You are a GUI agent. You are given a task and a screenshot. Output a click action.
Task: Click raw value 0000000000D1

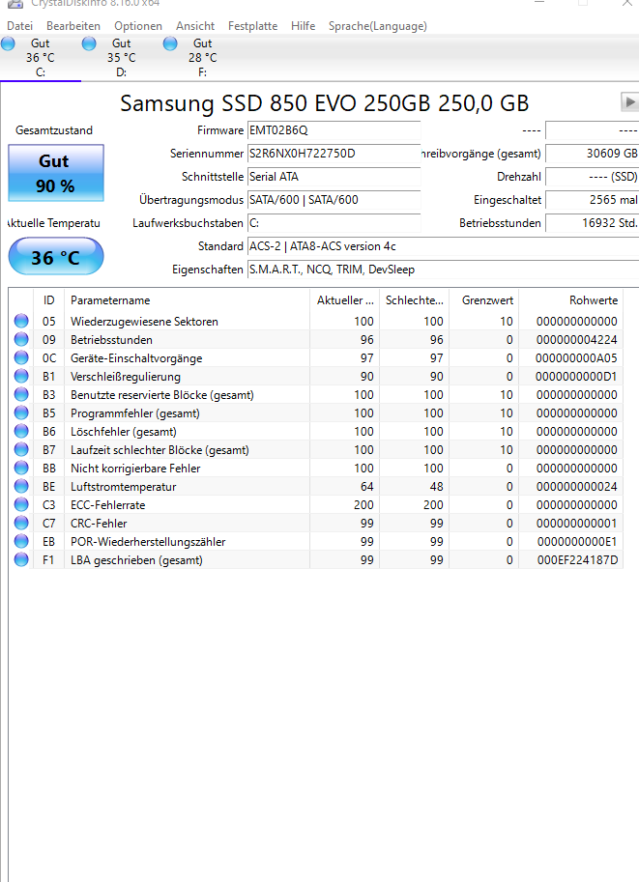[x=576, y=377]
